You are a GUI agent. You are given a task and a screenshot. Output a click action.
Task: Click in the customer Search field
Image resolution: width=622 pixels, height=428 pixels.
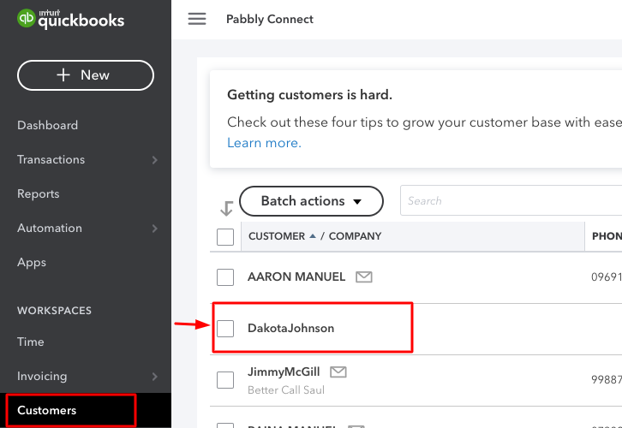[511, 200]
